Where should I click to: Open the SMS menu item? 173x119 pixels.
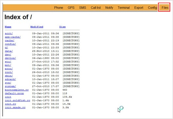pos(83,8)
